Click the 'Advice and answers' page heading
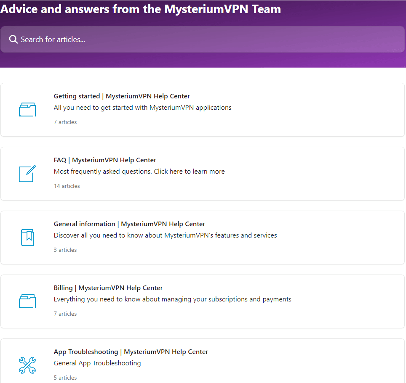406x383 pixels. pos(141,9)
